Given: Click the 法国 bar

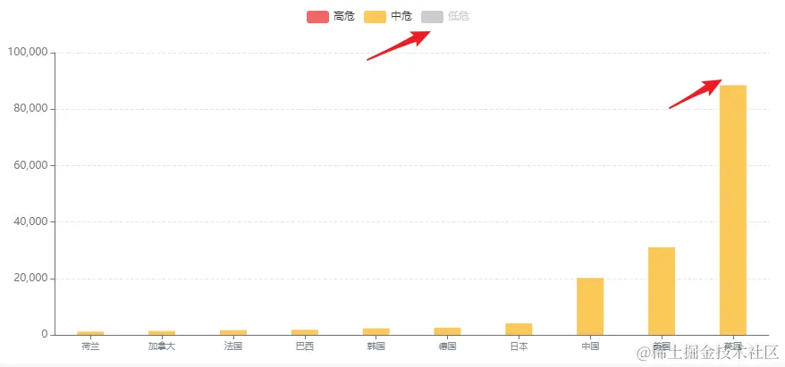Looking at the screenshot, I should tap(232, 331).
